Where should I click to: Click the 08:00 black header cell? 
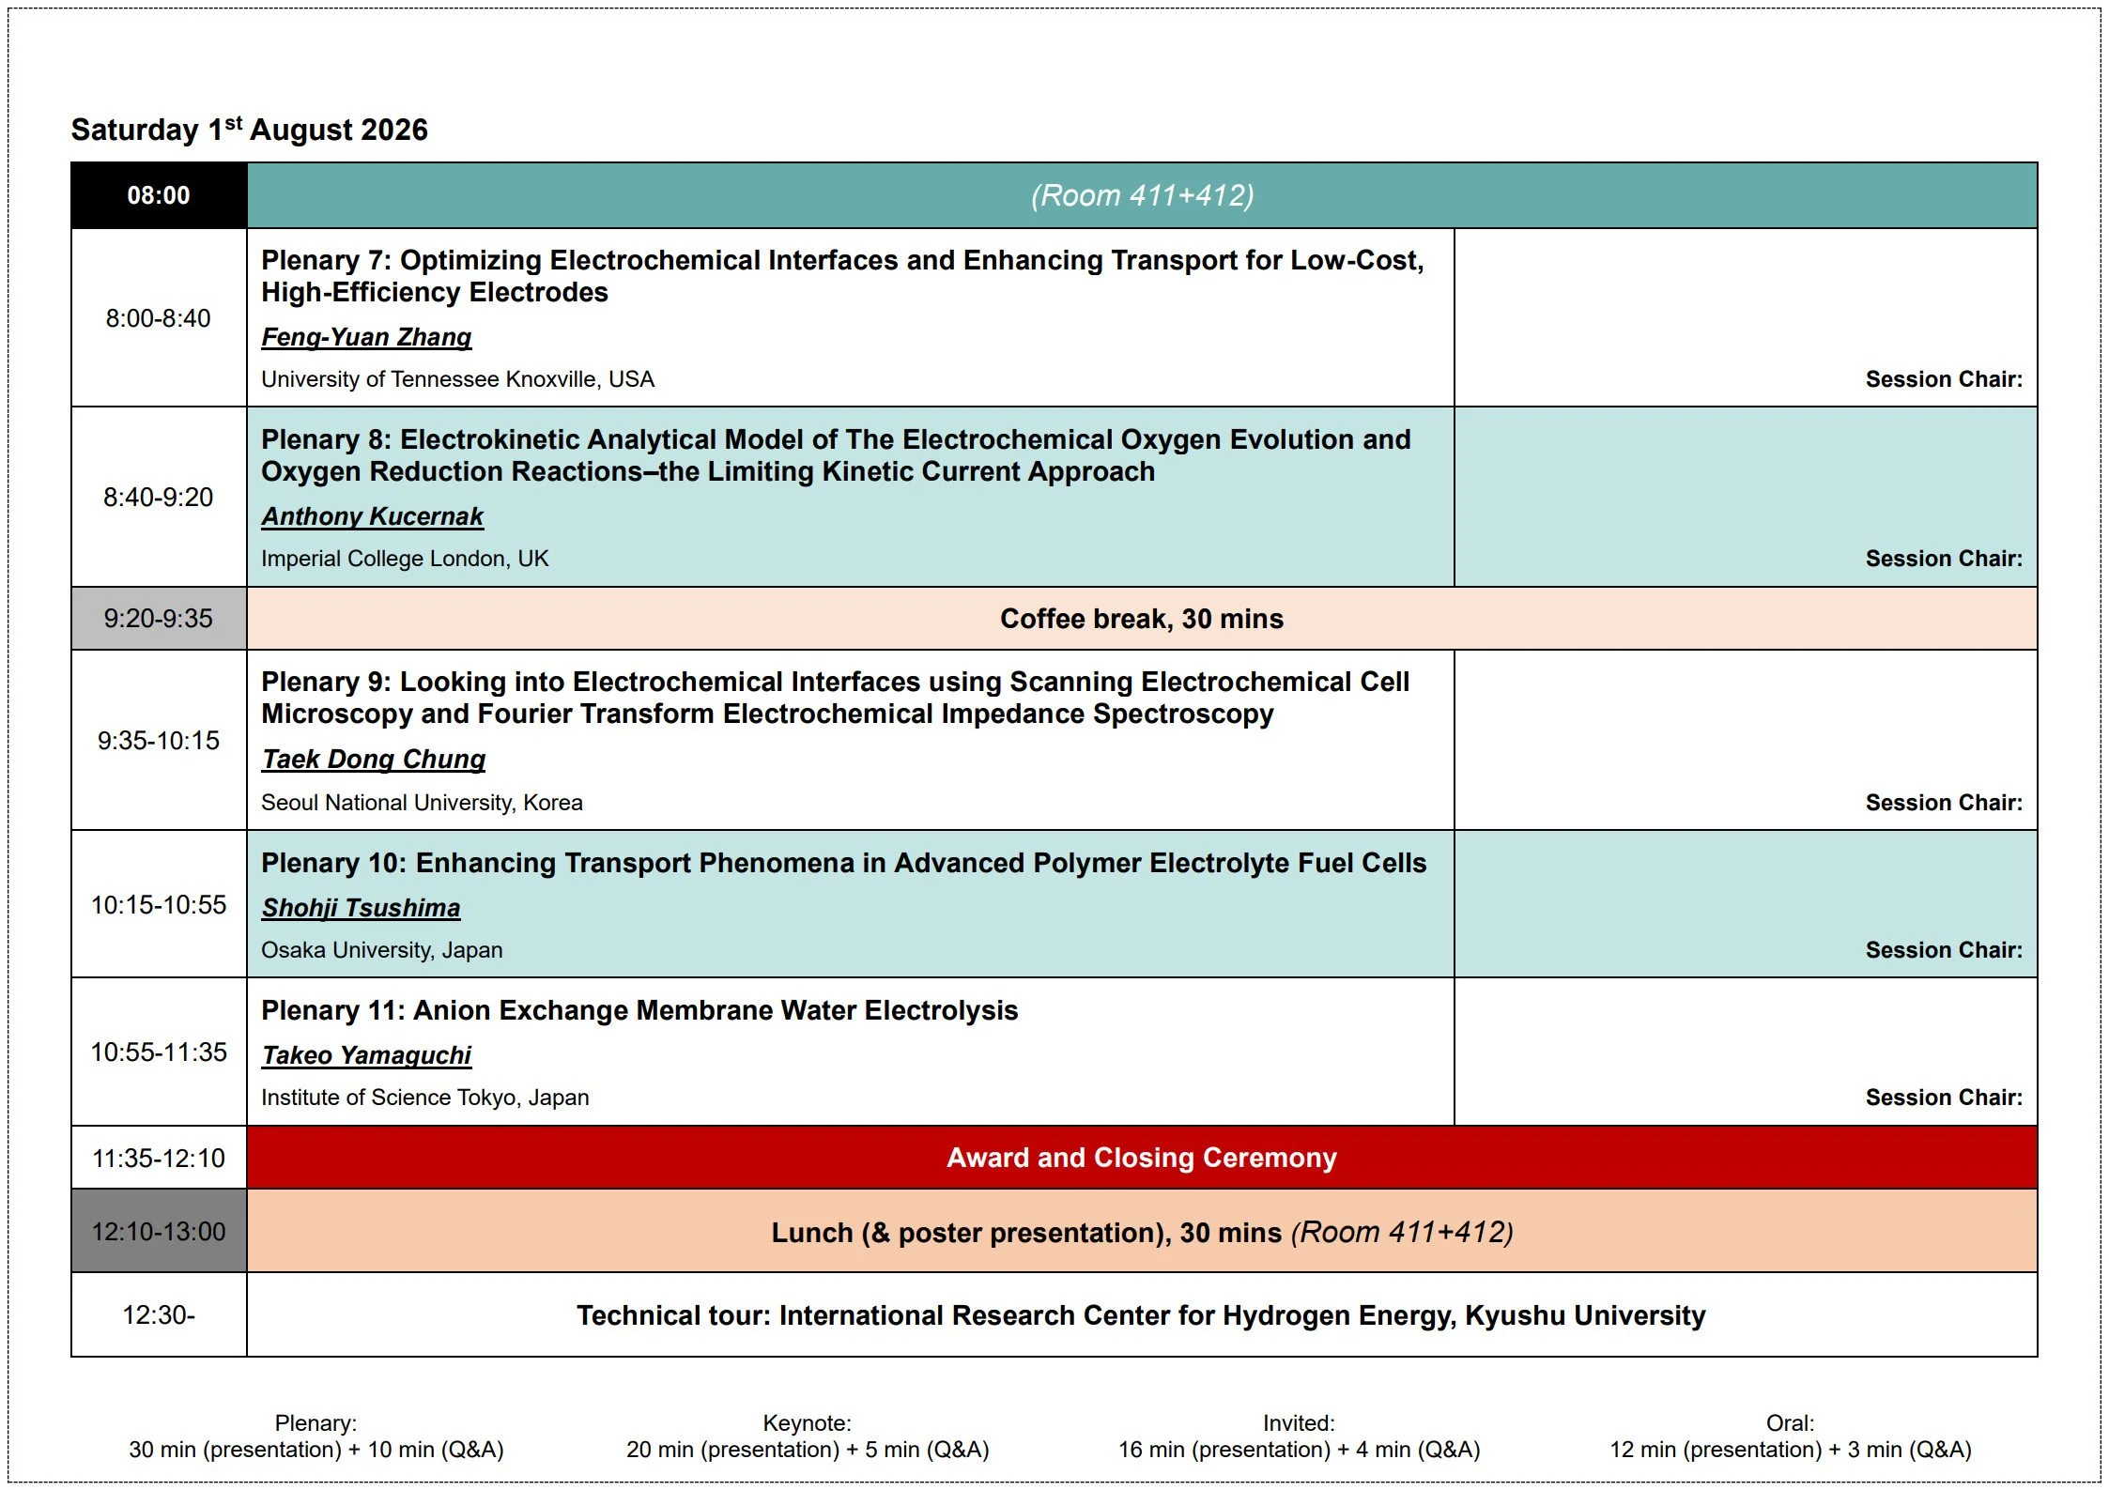(x=159, y=195)
